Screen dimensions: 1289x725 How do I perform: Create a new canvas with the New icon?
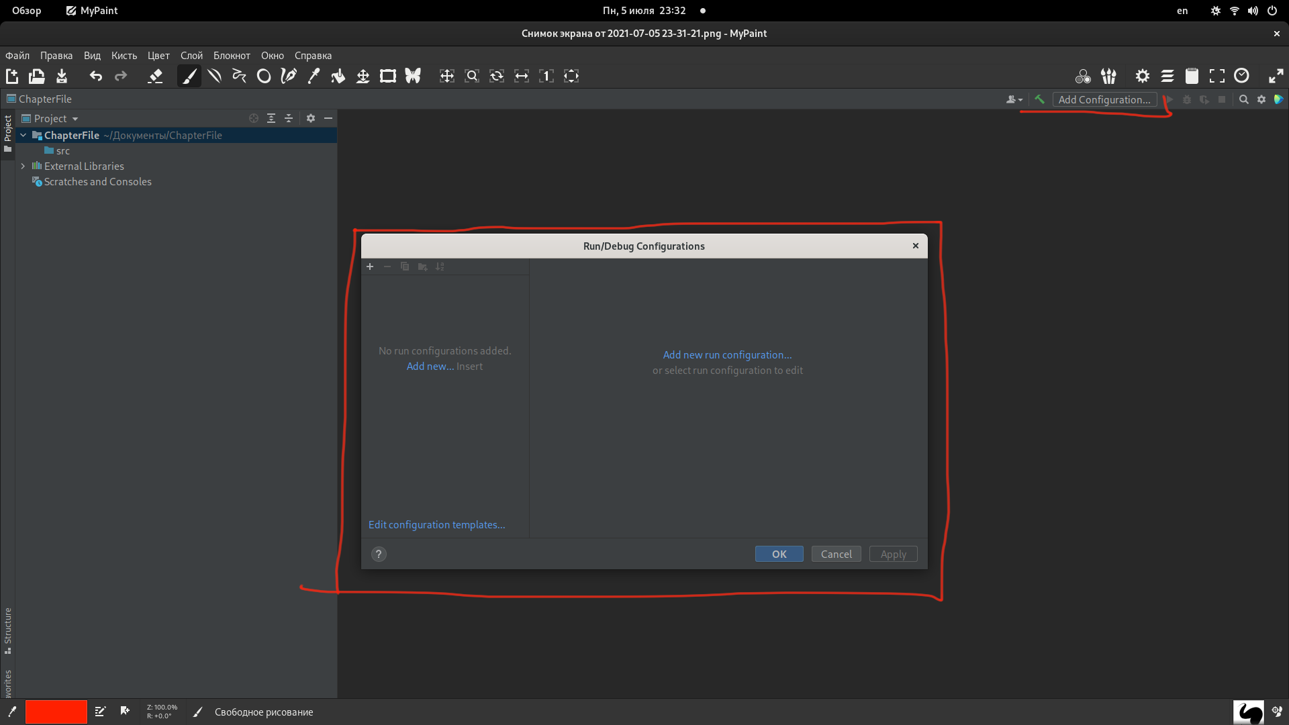12,76
